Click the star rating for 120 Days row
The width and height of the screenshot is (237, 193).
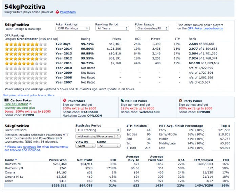pyautogui.click(x=26, y=44)
